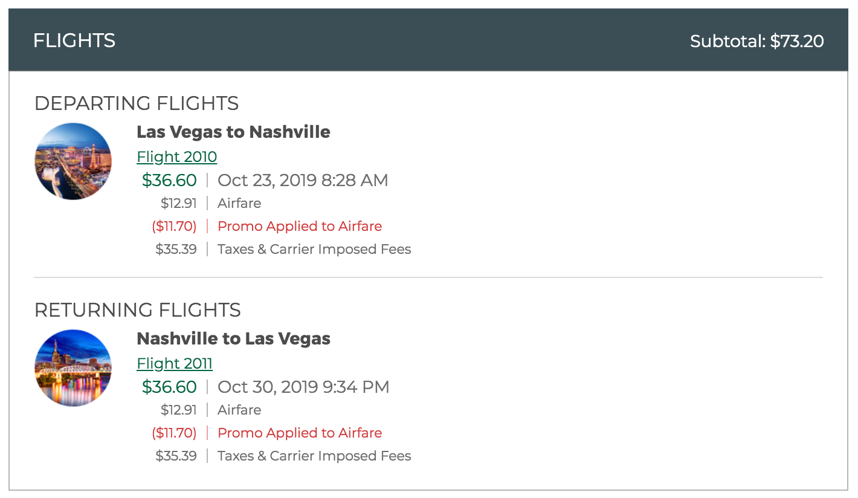Screen dimensions: 858x498
Task: Click returning Promo Applied to Airfare text
Action: (x=300, y=433)
